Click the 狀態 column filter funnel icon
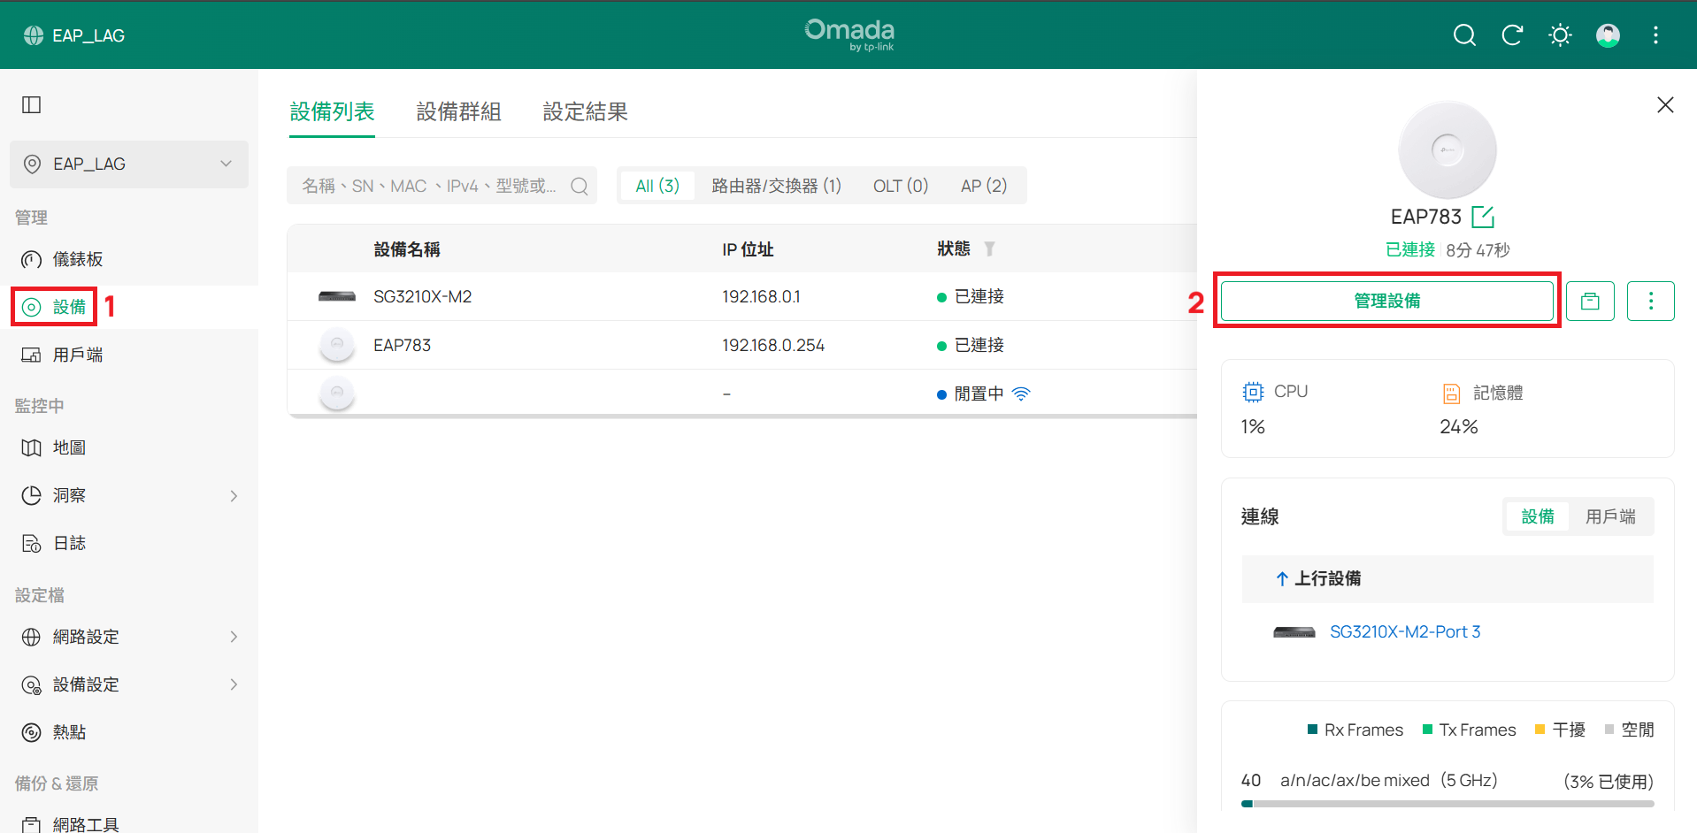This screenshot has height=833, width=1697. pos(989,249)
